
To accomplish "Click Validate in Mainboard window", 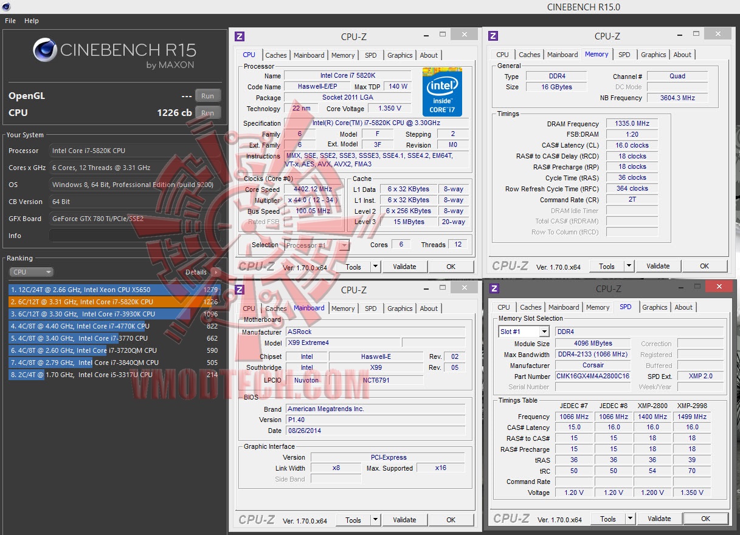I will (404, 520).
